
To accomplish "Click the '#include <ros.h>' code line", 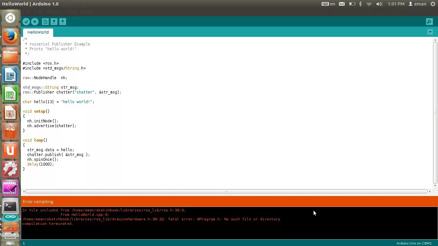I will [41, 63].
